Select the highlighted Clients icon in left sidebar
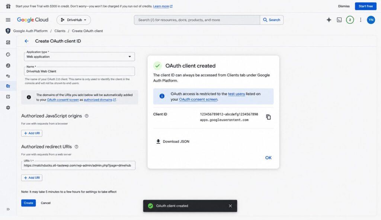This screenshot has height=220, width=381. 8,86
